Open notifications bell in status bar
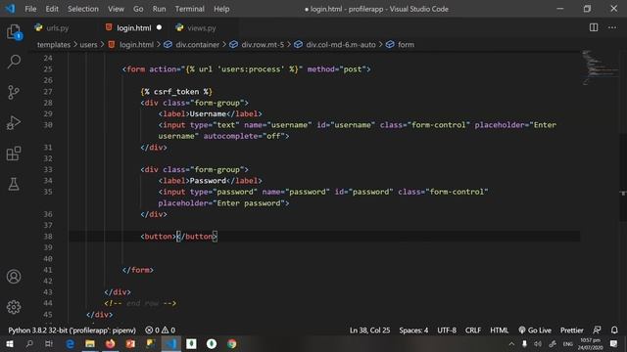 point(614,330)
